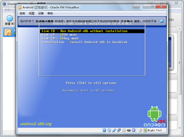Click the Android VM window title bar icon

coord(20,7)
